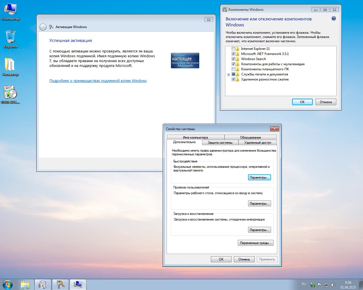Open the Action Center flag tray icon
The height and width of the screenshot is (290, 363).
tap(320, 285)
